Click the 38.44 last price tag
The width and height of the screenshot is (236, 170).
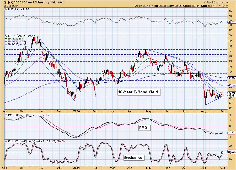pos(232,95)
